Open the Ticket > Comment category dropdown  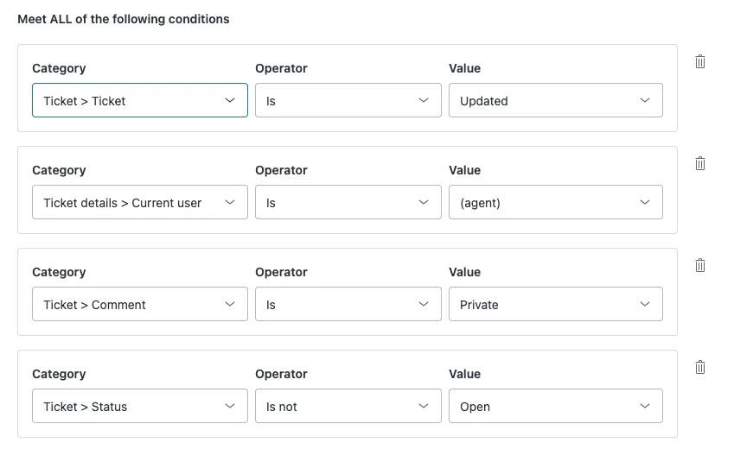click(x=140, y=304)
